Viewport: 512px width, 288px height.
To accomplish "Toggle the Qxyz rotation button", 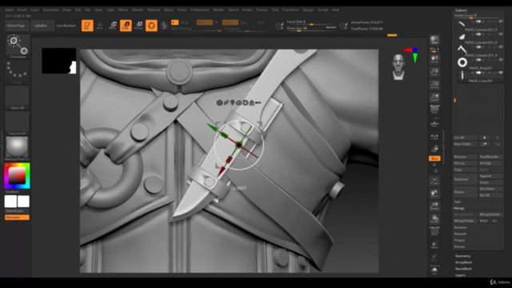I will (434, 158).
